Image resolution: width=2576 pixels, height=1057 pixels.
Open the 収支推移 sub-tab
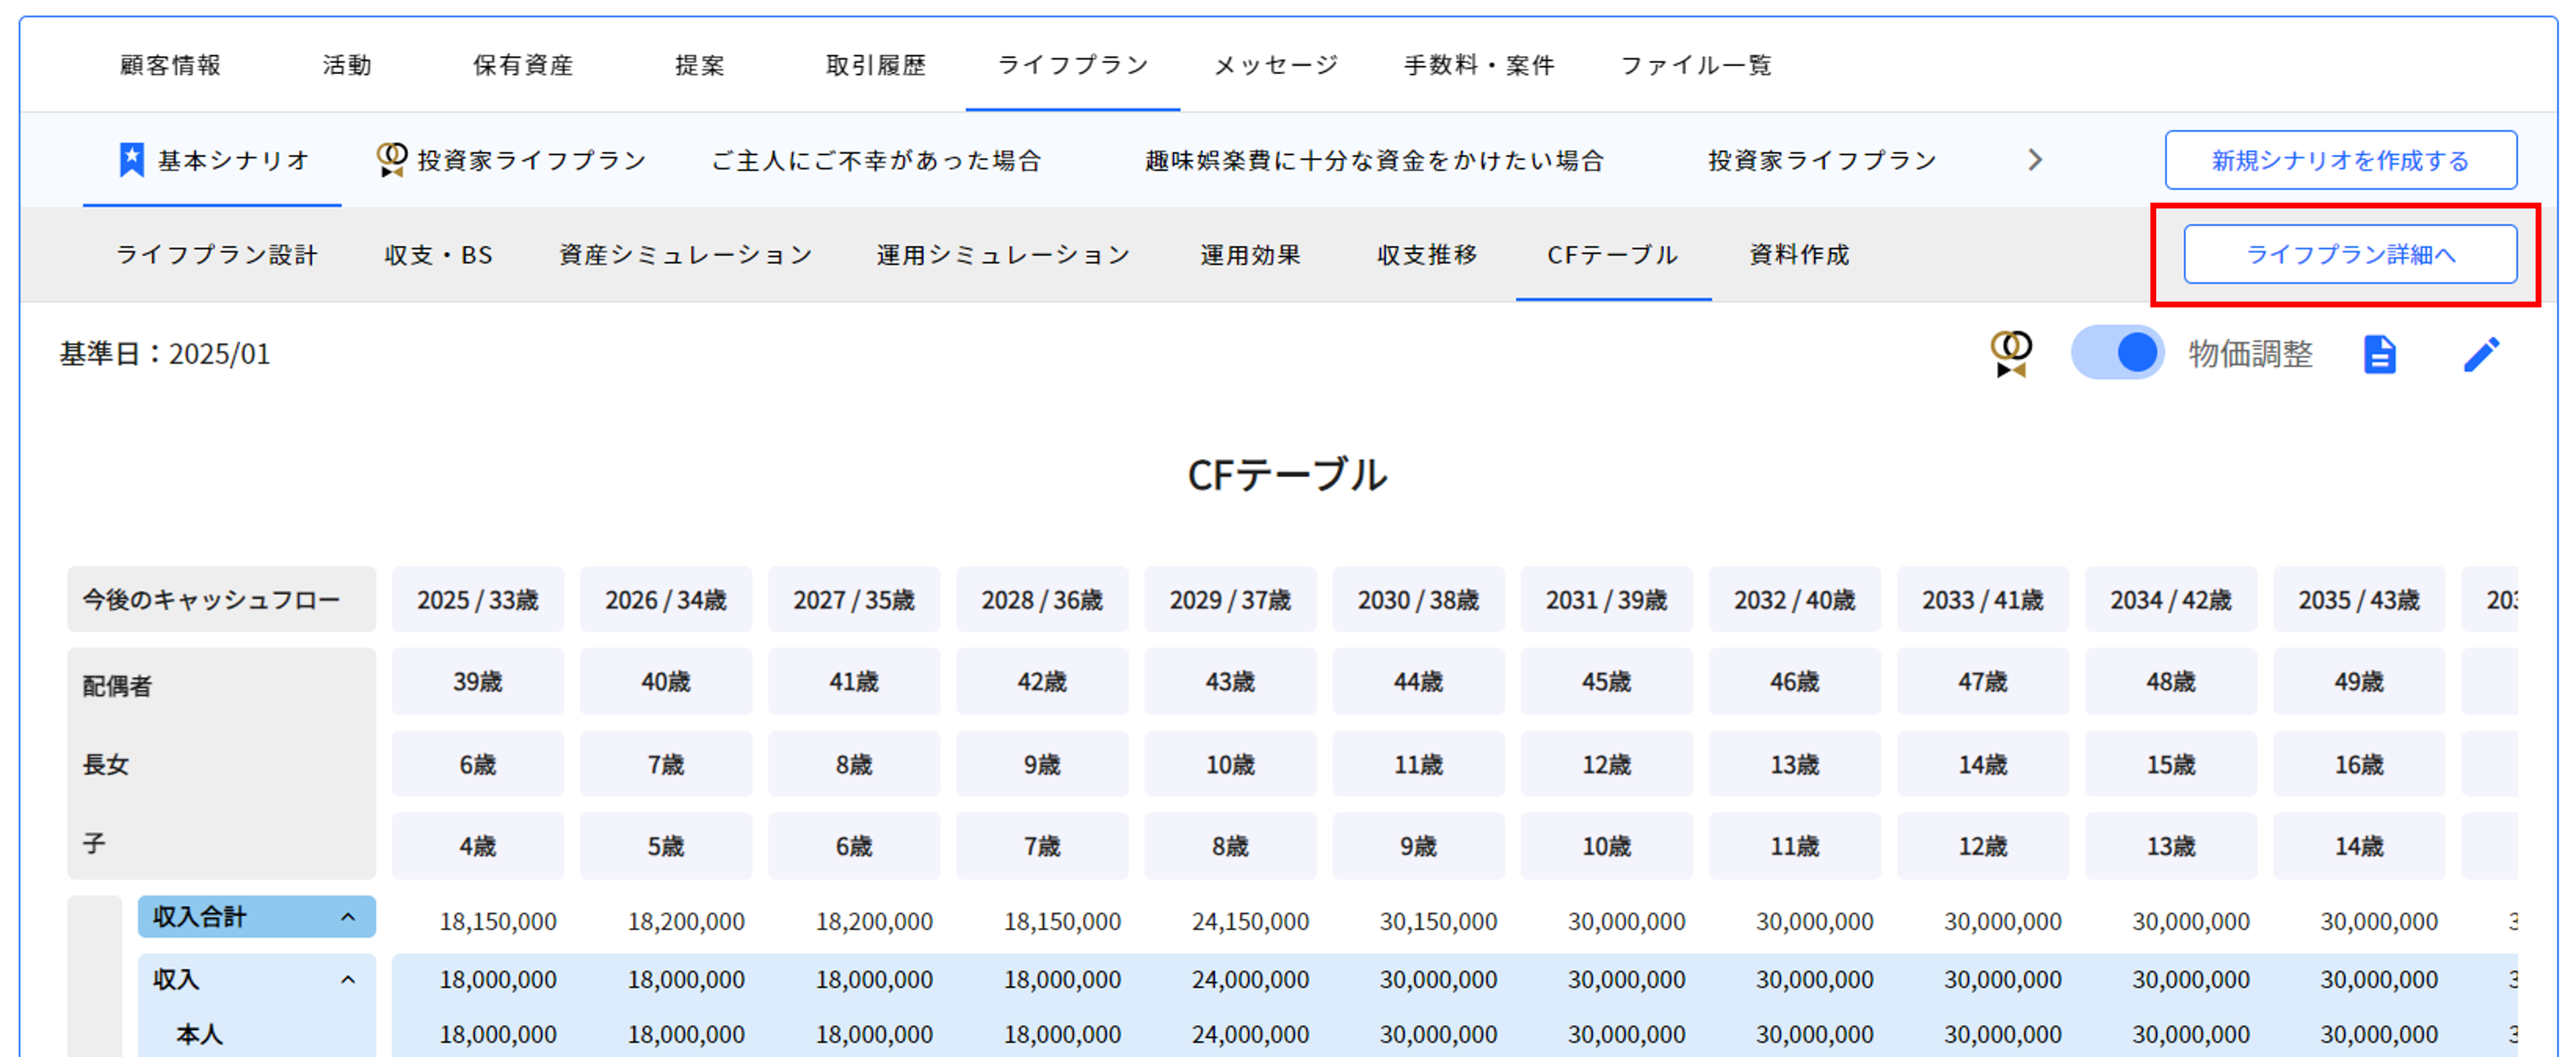point(1427,255)
